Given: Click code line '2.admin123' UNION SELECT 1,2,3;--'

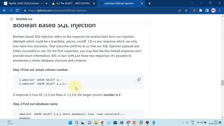Looking at the screenshot, I should (x=44, y=84).
